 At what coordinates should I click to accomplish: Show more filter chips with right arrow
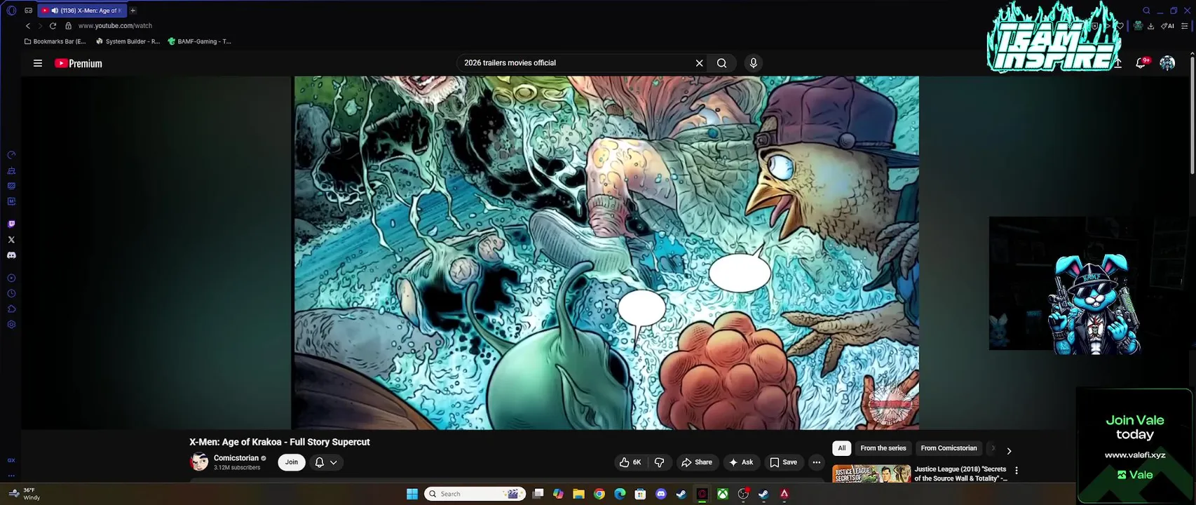coord(1009,451)
